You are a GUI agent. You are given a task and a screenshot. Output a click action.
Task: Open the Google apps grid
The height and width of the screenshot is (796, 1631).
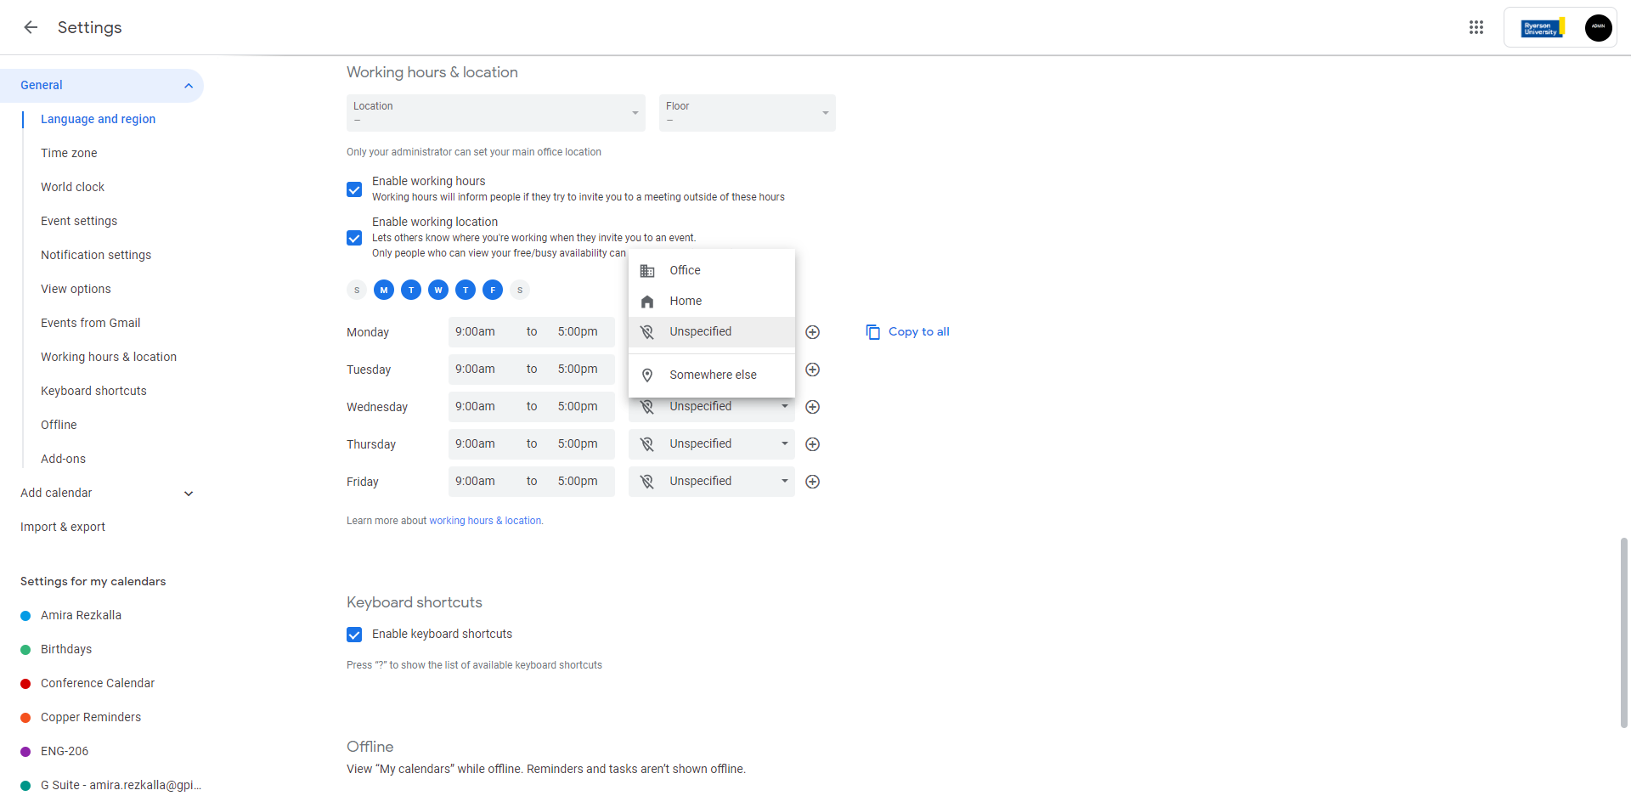pyautogui.click(x=1476, y=27)
